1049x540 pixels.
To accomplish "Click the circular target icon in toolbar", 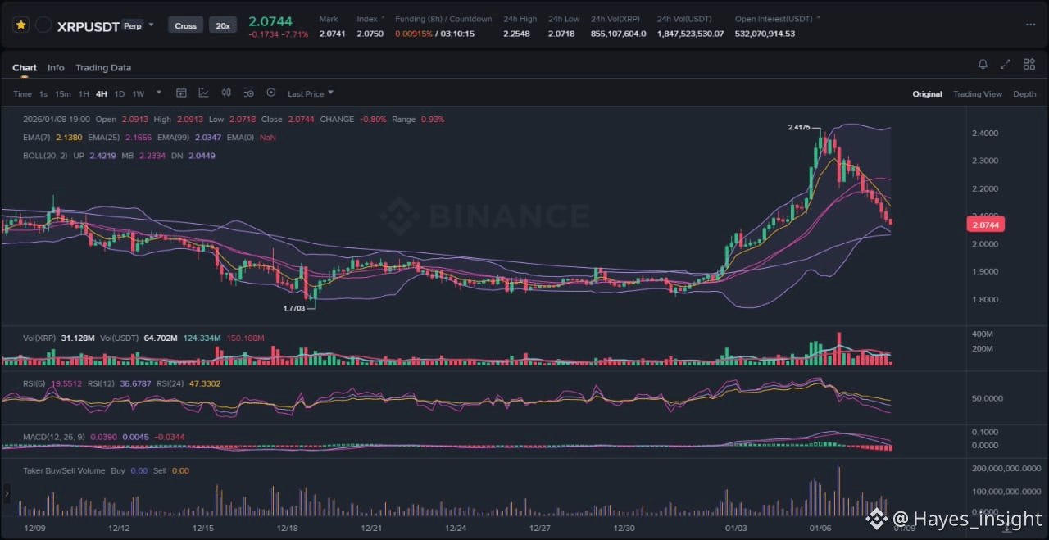I will [271, 93].
